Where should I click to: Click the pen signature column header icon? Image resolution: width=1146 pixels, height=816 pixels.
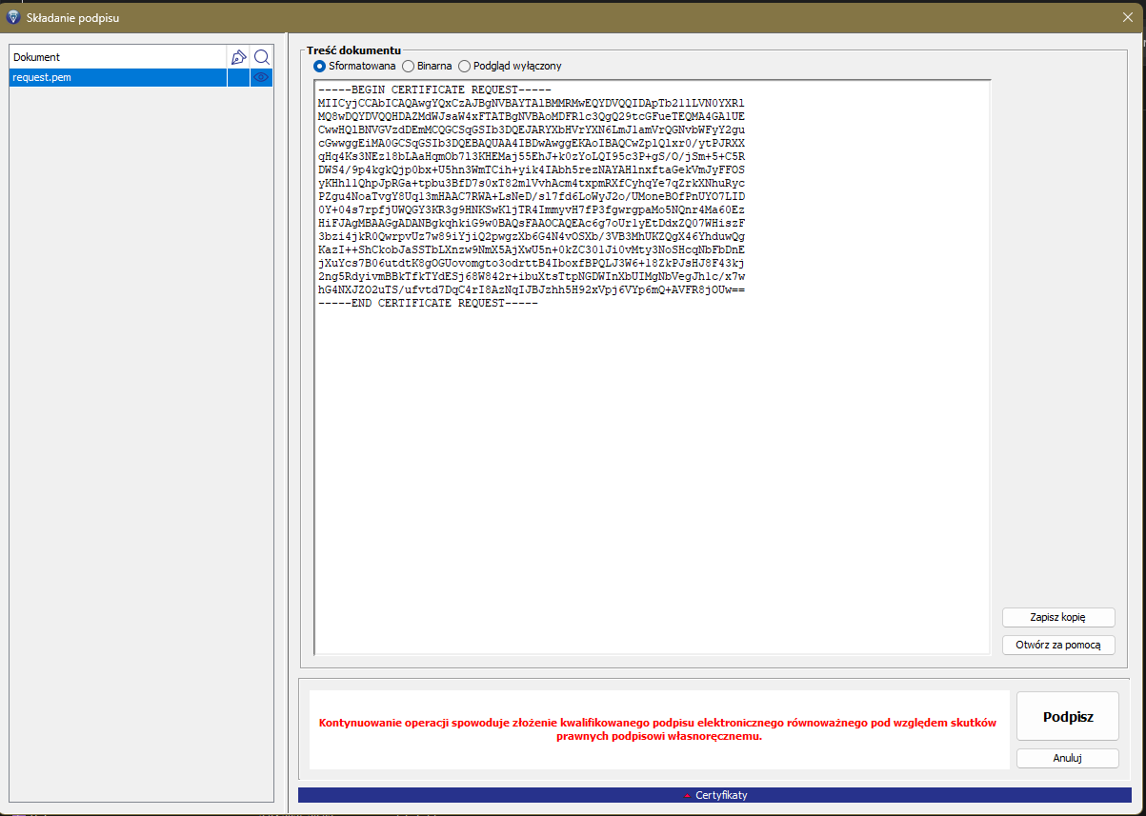tap(238, 57)
